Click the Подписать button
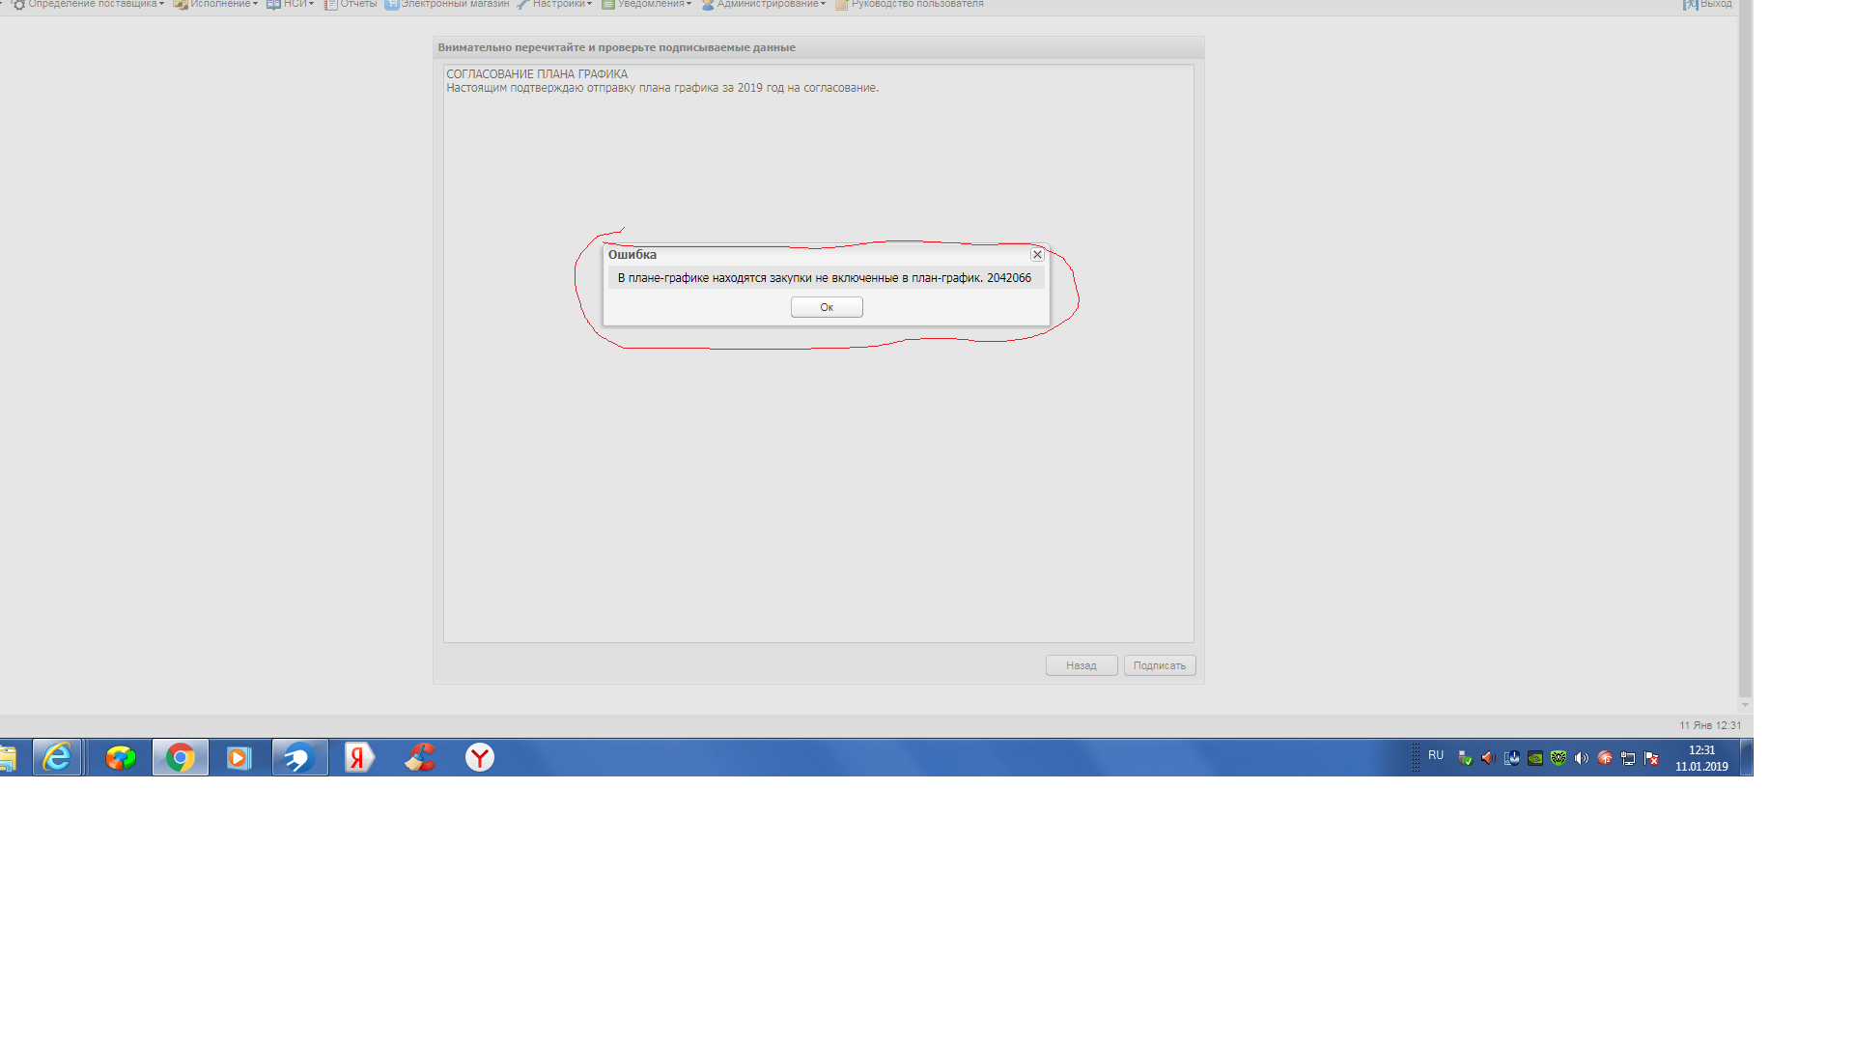 [1160, 665]
